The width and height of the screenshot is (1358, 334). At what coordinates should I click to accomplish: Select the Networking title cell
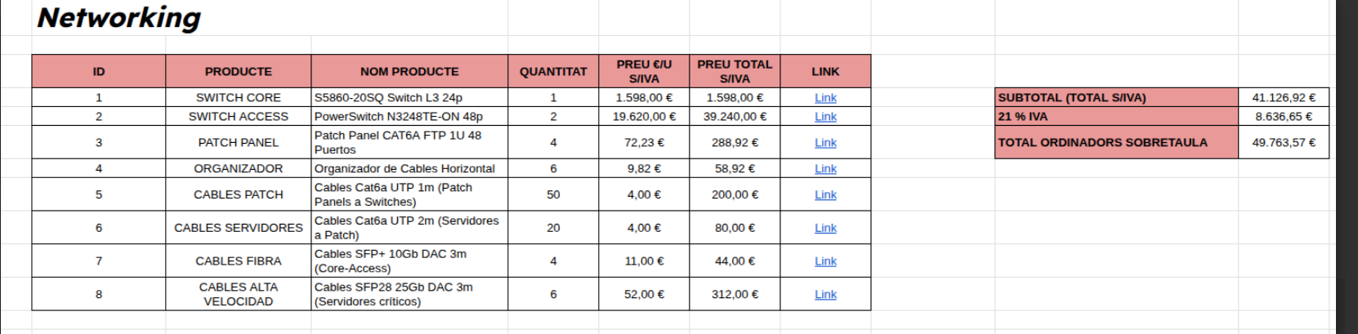119,18
